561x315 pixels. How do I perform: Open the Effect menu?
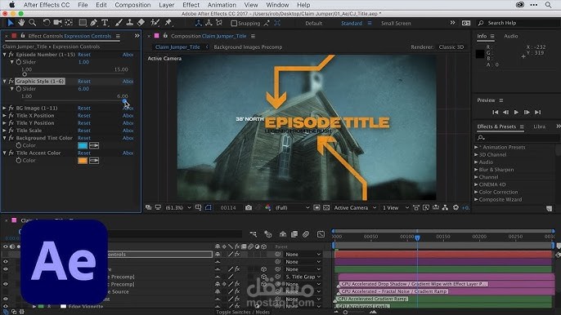[x=191, y=5]
